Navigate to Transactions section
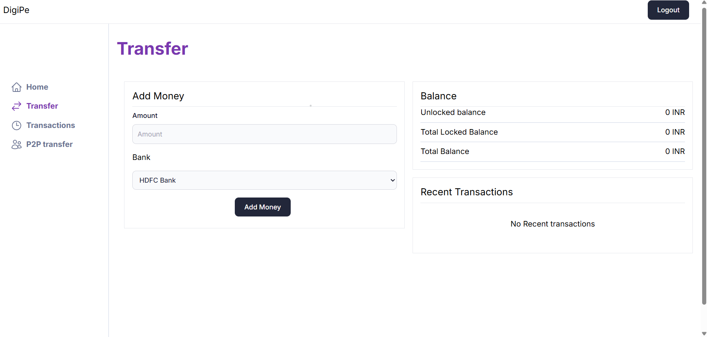This screenshot has width=707, height=337. [x=50, y=125]
